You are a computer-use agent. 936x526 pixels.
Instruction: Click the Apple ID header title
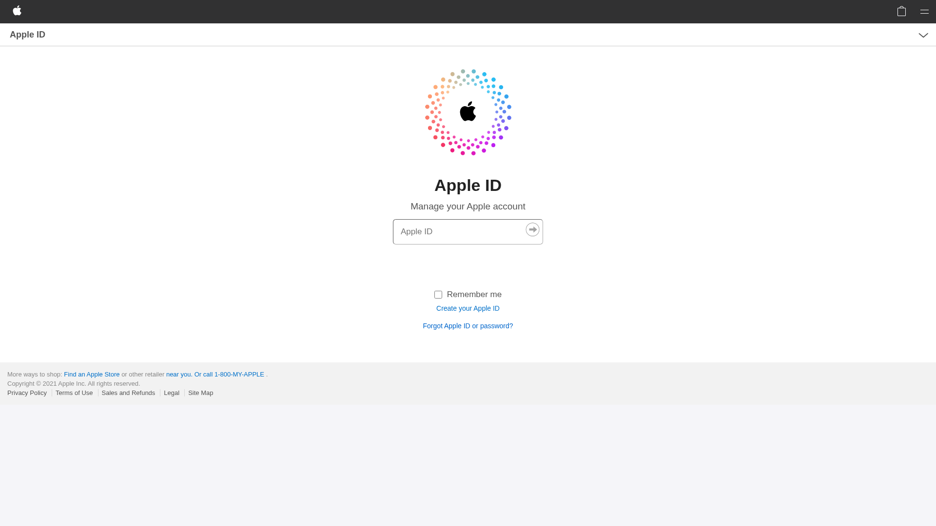(x=27, y=35)
